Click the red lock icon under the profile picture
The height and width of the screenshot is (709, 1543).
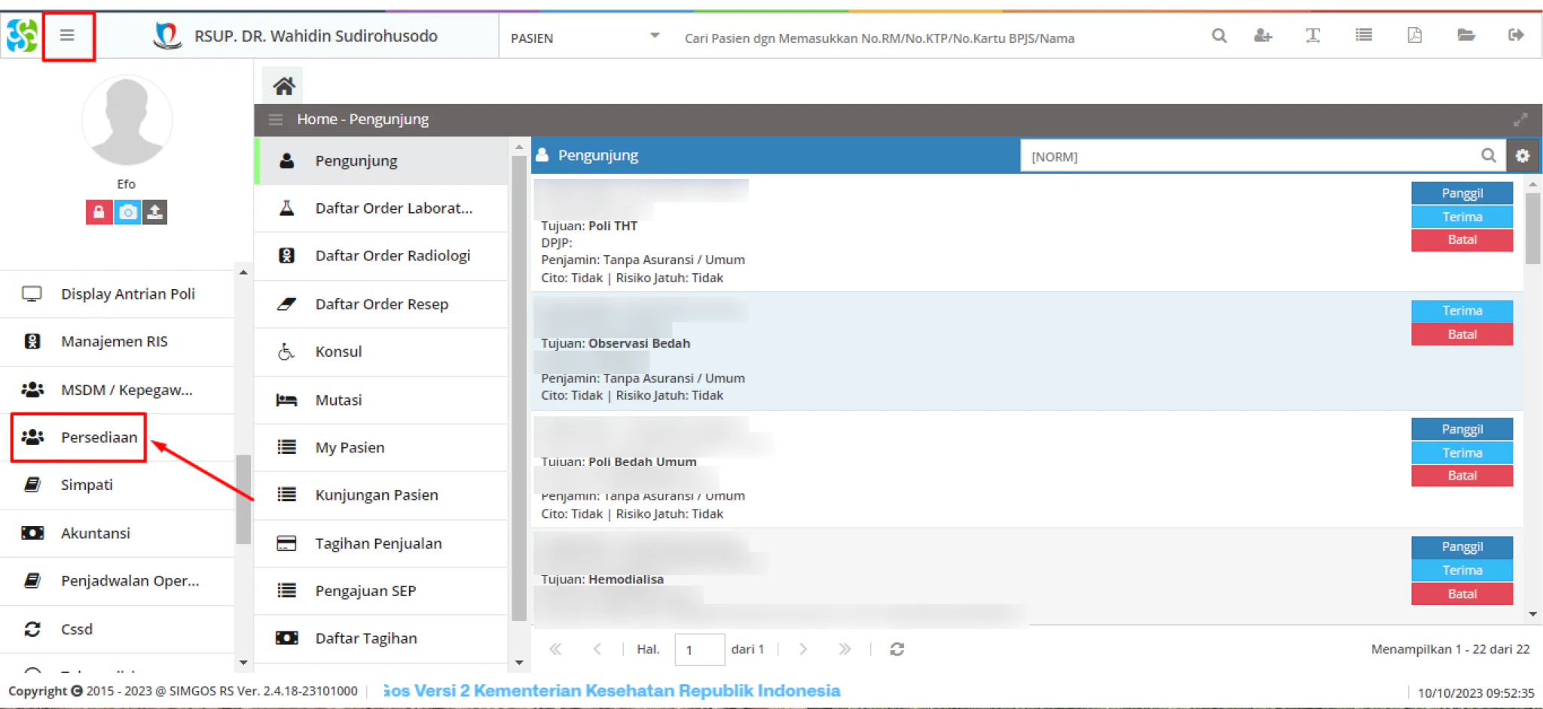click(99, 212)
